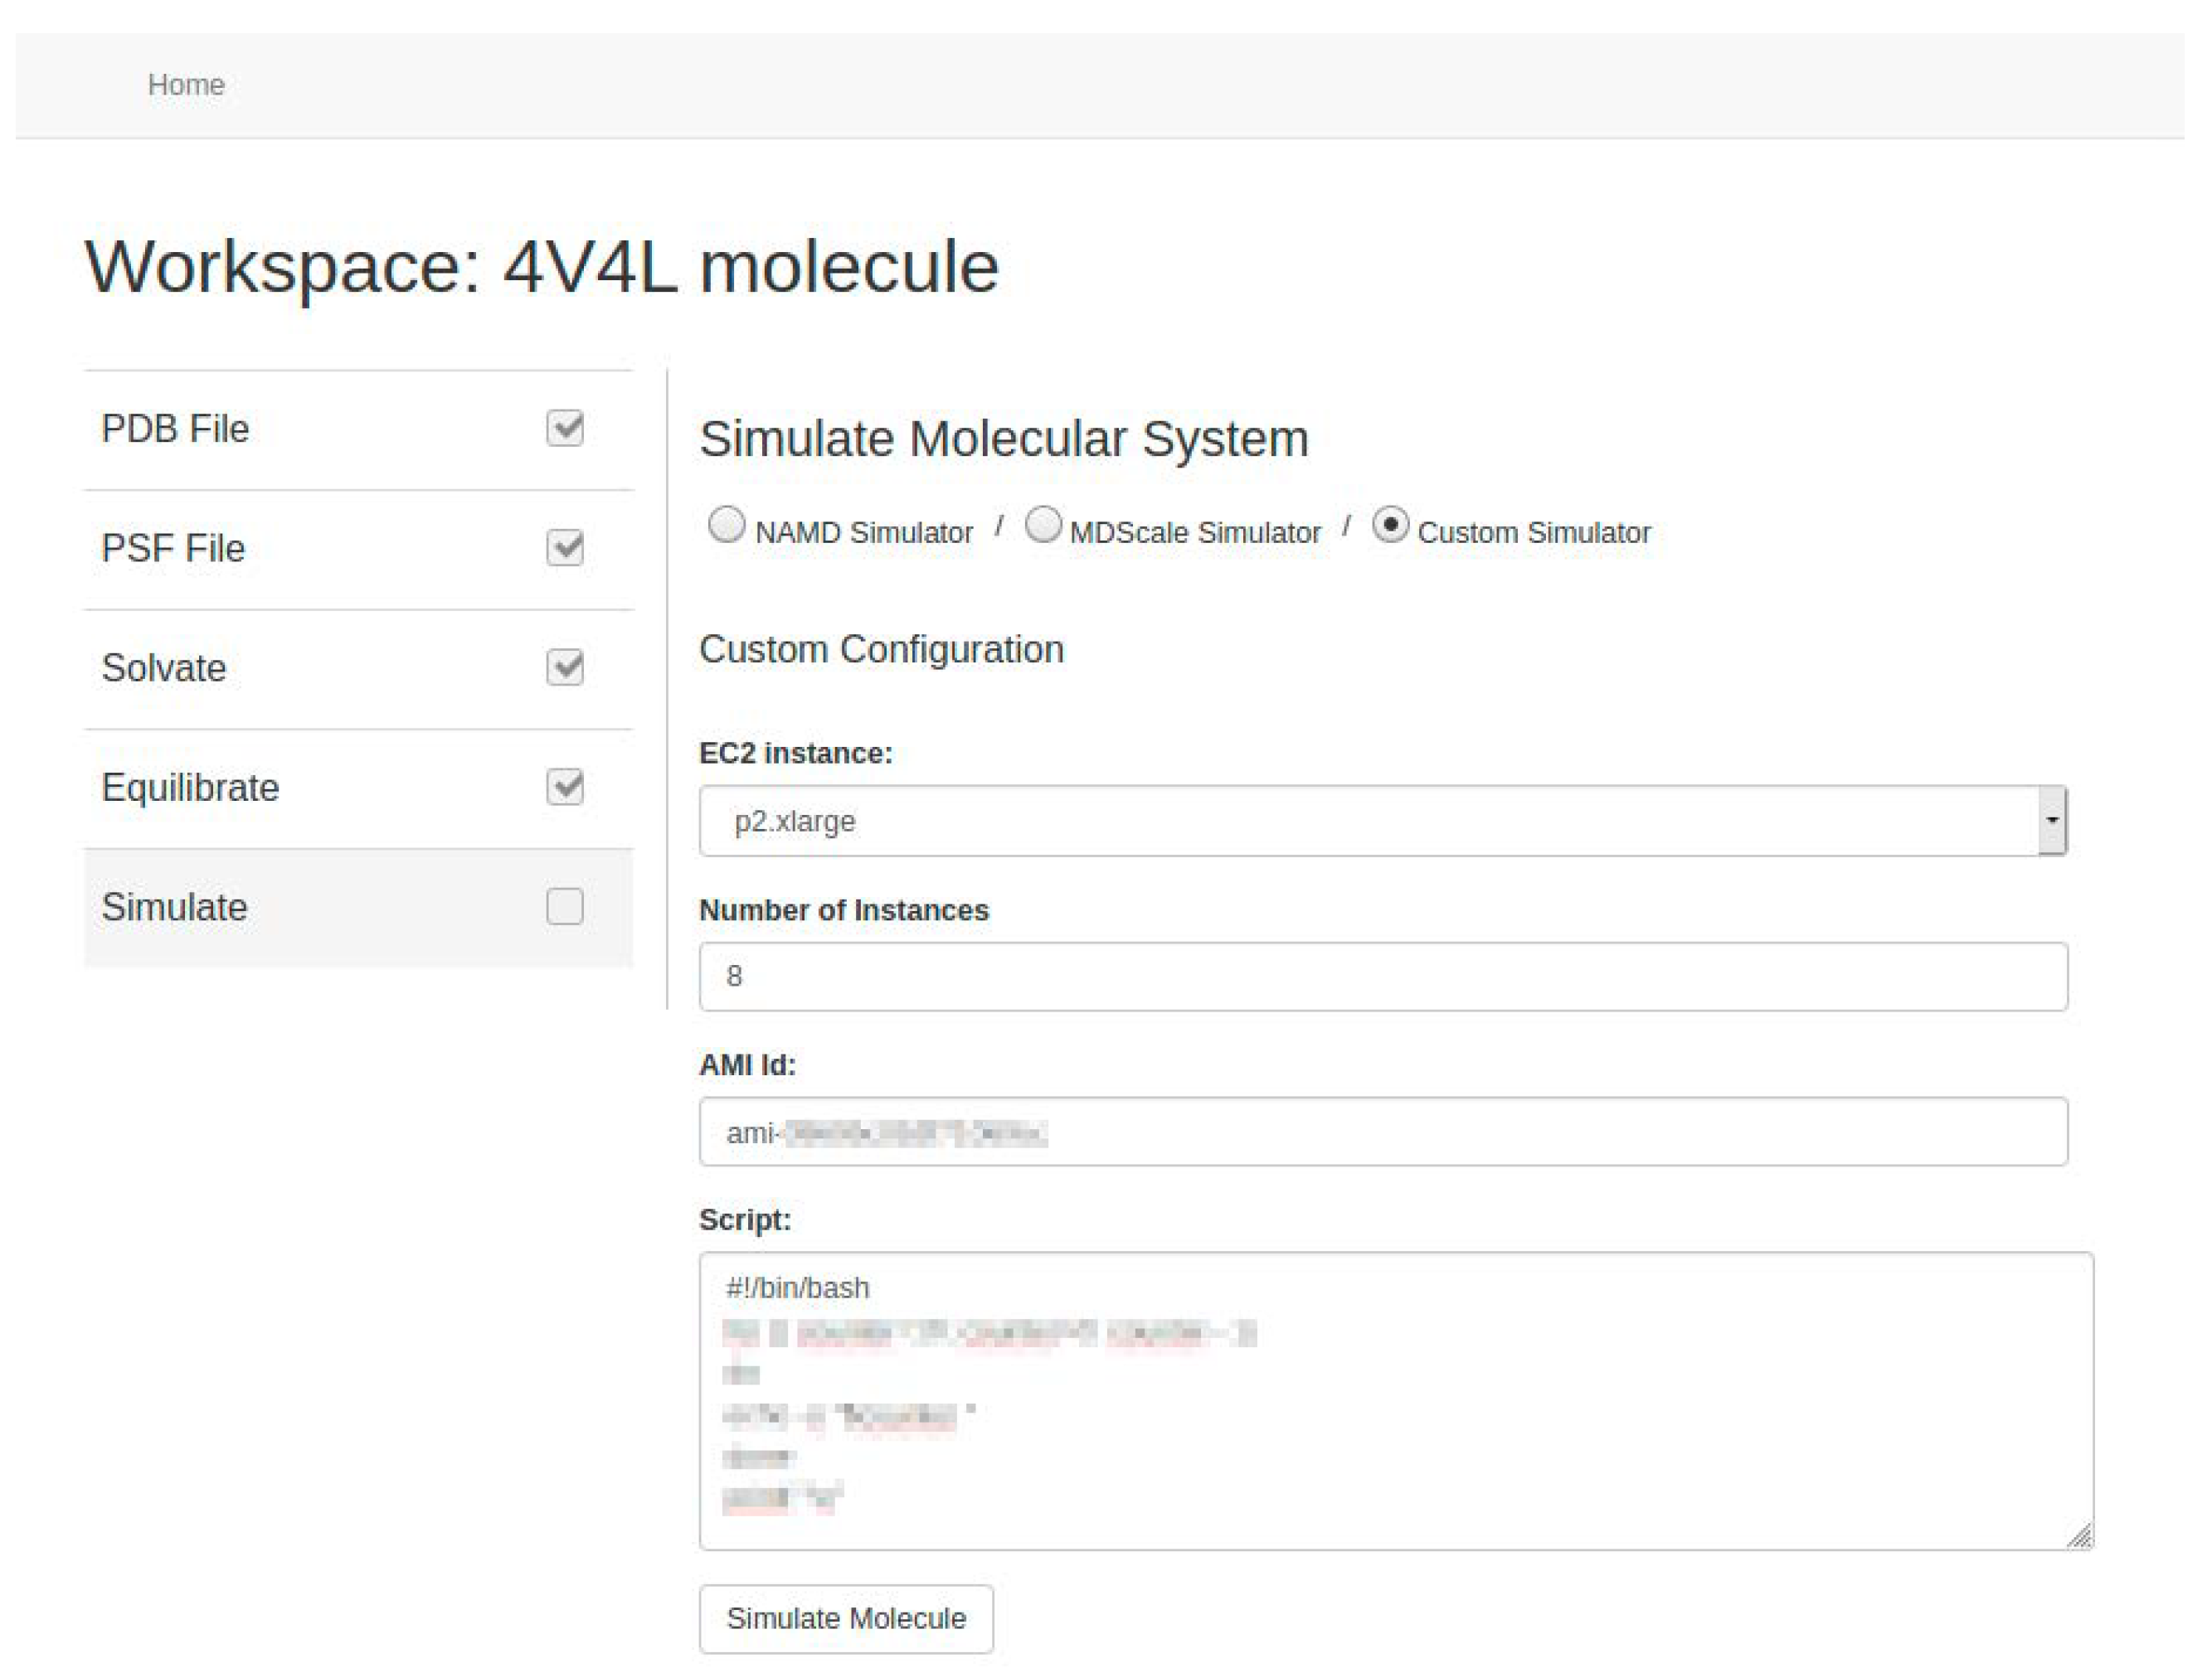Click the p2.xlarge instance selector

[x=1367, y=821]
